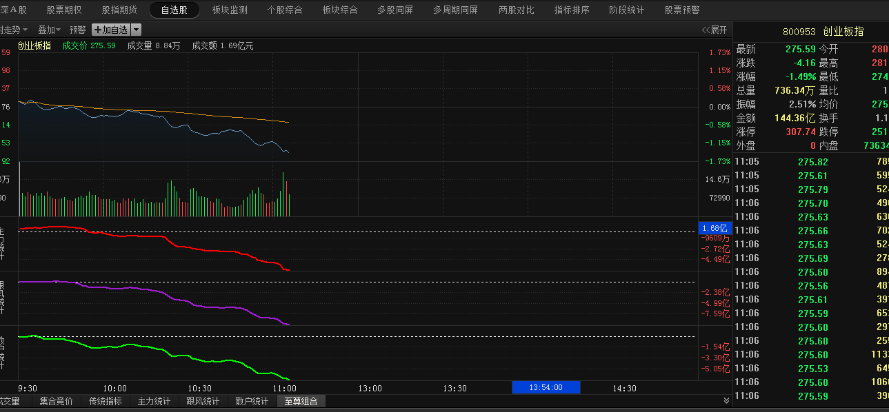
Task: Click the 成交量 8.84万 readout
Action: [x=154, y=46]
